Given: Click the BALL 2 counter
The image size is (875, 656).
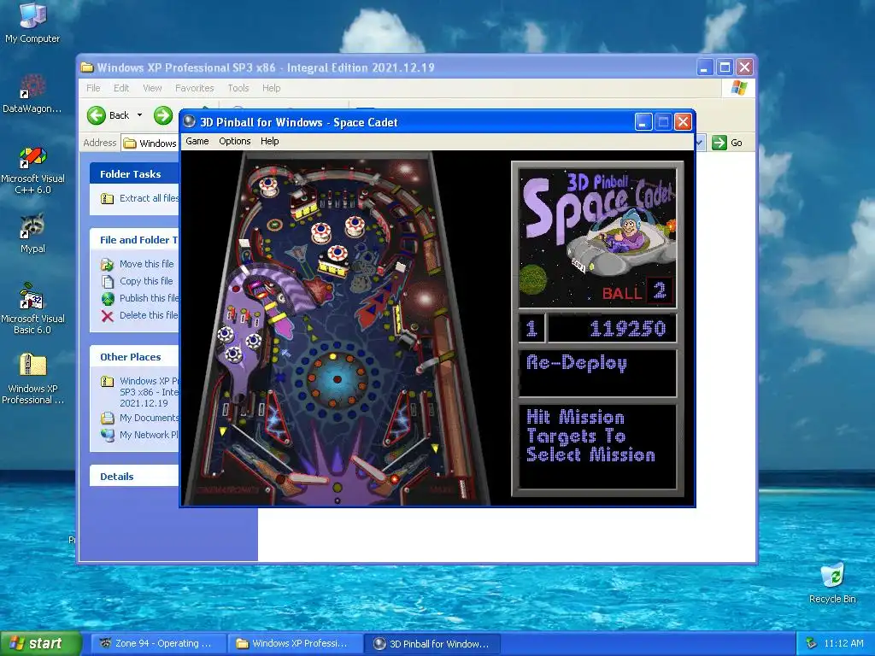Looking at the screenshot, I should point(637,291).
